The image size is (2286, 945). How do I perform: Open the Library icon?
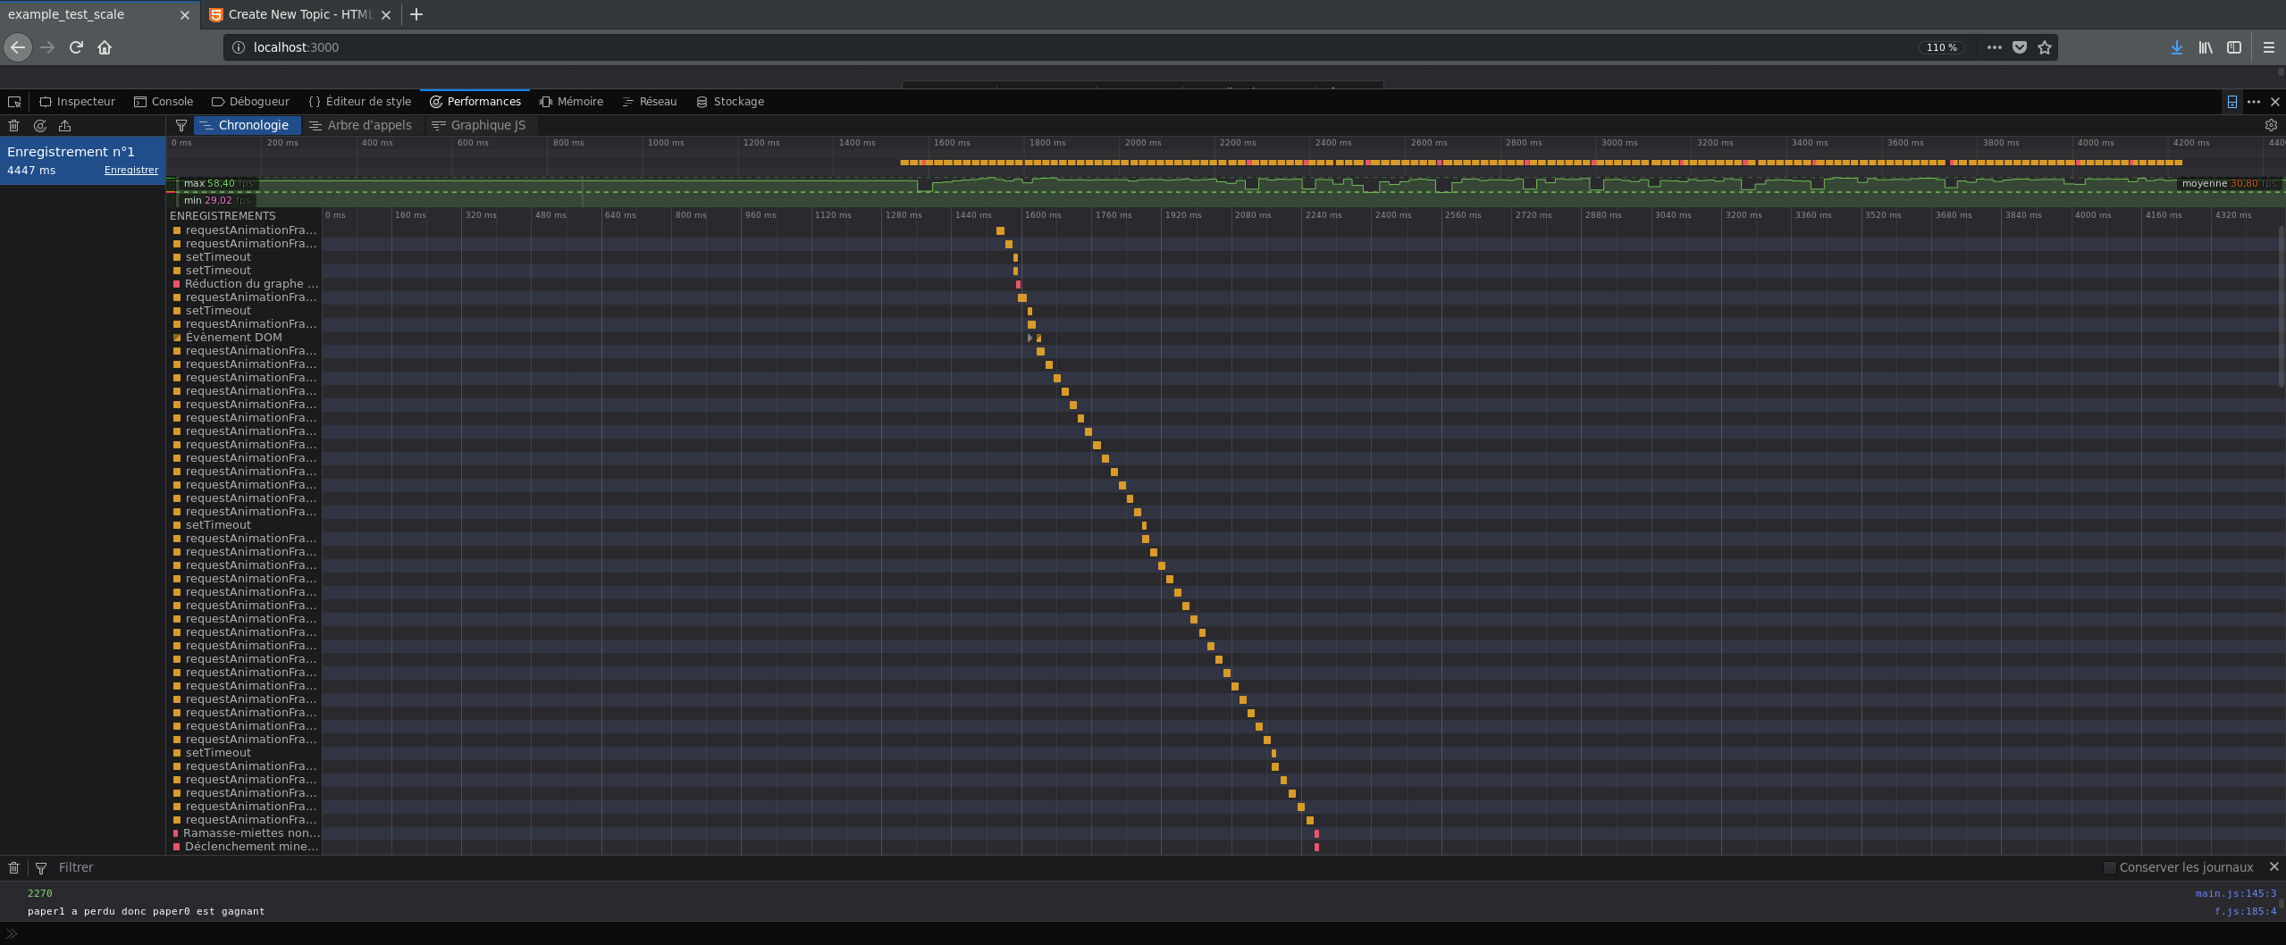tap(2206, 47)
